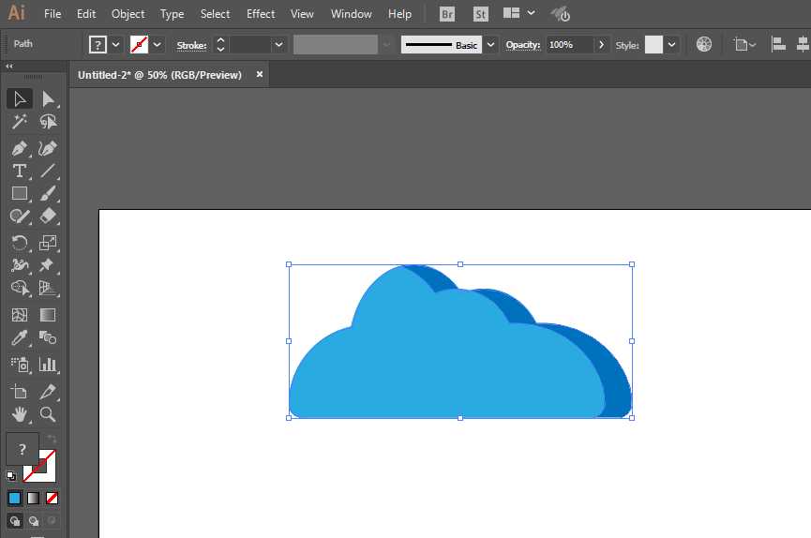This screenshot has width=811, height=538.
Task: Open the Fill color dropdown
Action: click(116, 44)
